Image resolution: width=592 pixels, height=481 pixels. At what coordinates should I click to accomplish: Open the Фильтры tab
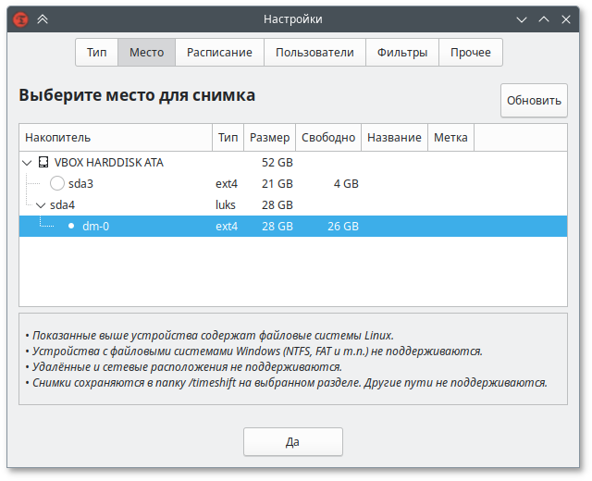402,52
